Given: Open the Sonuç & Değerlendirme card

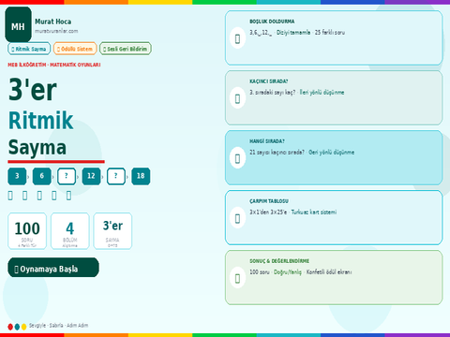Looking at the screenshot, I should click(334, 277).
